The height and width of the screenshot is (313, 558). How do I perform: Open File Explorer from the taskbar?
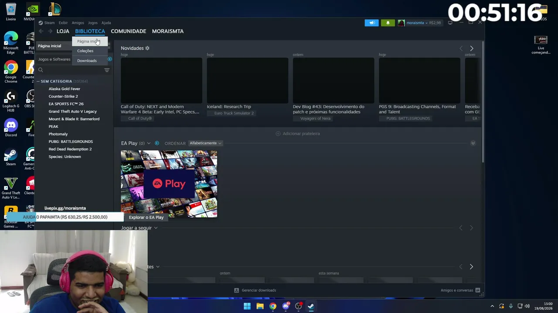[260, 306]
